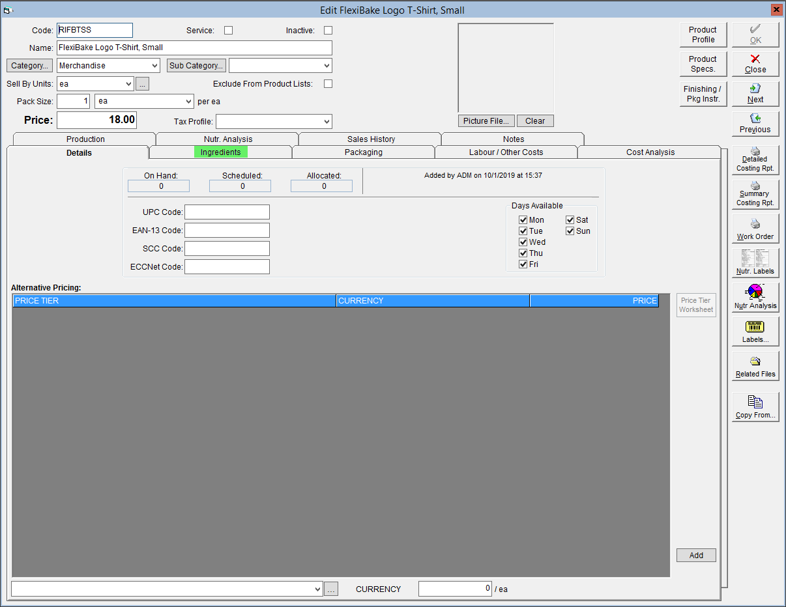Uncheck Mon in Days Available

point(523,220)
